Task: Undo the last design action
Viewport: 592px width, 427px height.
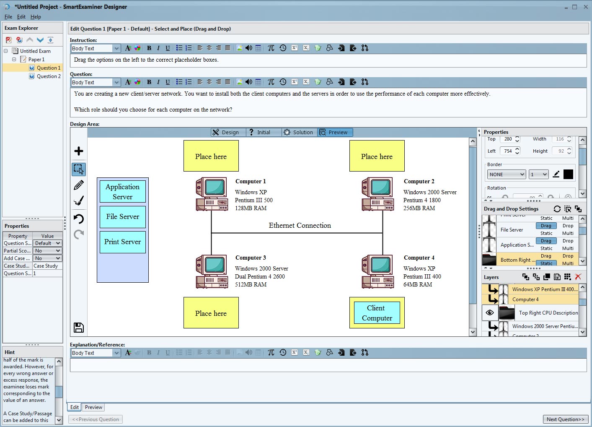Action: point(79,219)
